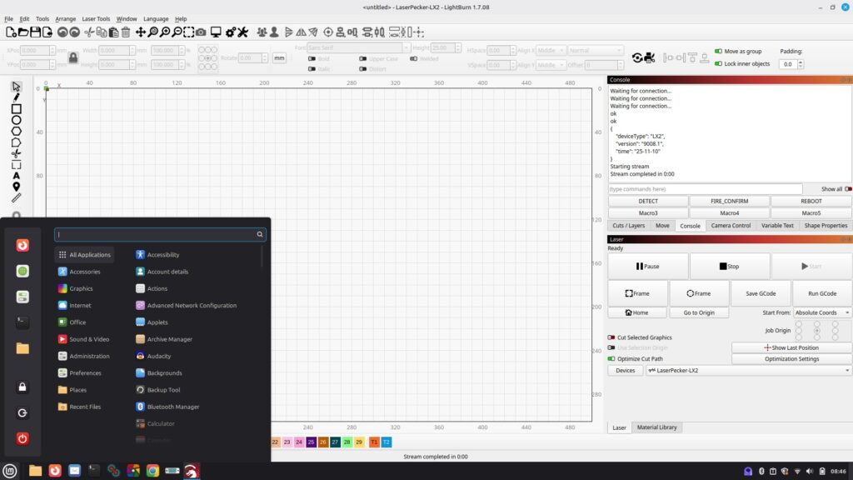Toggle Cut Selected Graphics switch
This screenshot has height=480, width=853.
pyautogui.click(x=612, y=337)
